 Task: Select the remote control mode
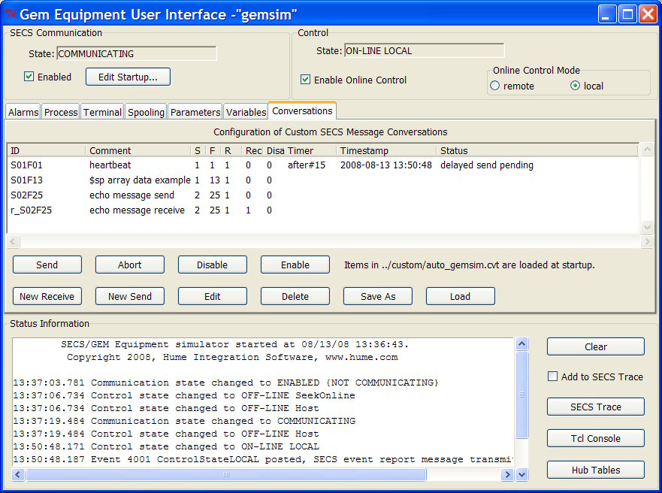click(494, 85)
